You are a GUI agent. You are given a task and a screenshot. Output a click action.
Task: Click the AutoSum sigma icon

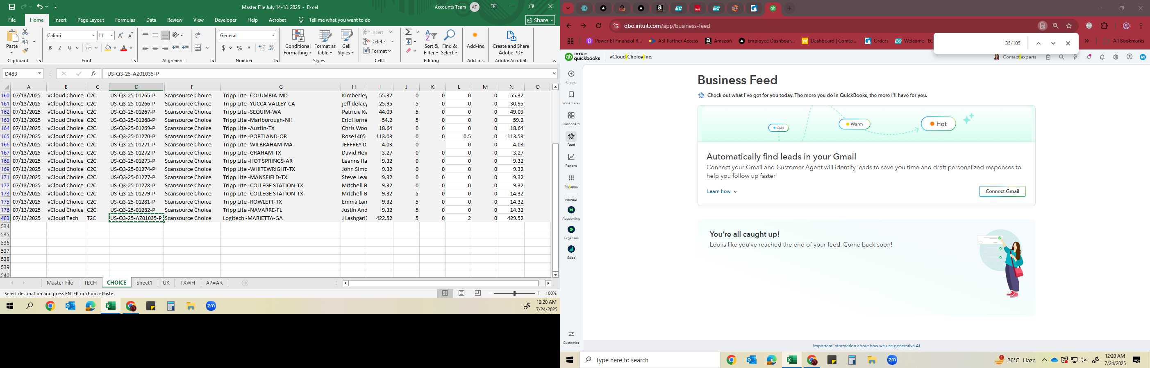(409, 32)
